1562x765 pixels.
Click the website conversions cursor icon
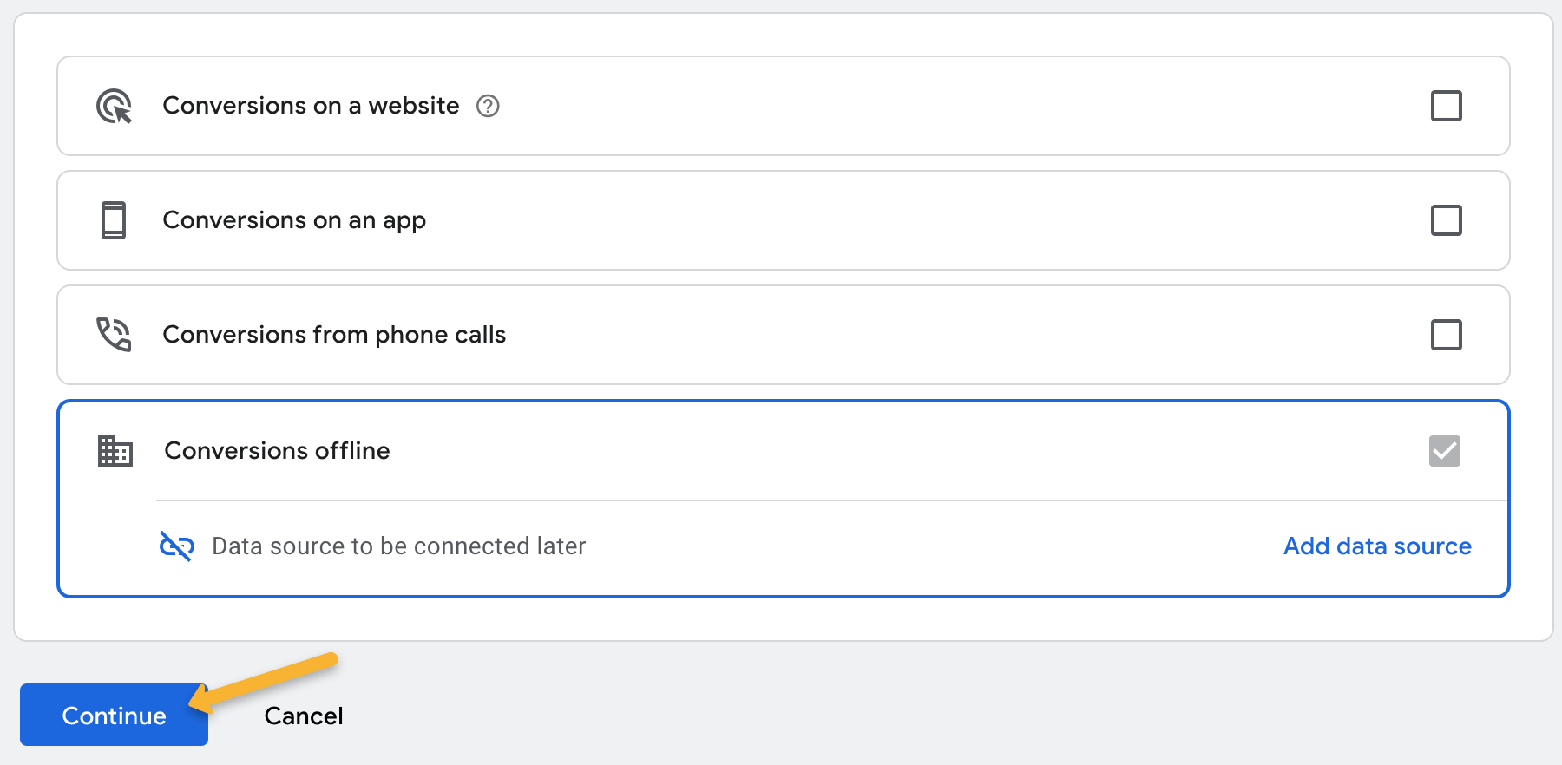tap(114, 106)
